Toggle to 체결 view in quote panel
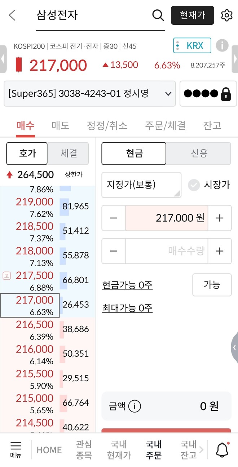This screenshot has height=467, width=238. pyautogui.click(x=68, y=154)
